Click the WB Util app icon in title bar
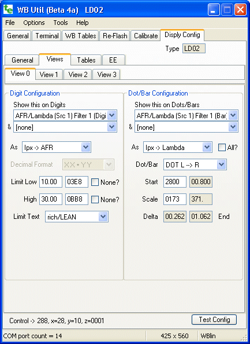 click(x=8, y=10)
